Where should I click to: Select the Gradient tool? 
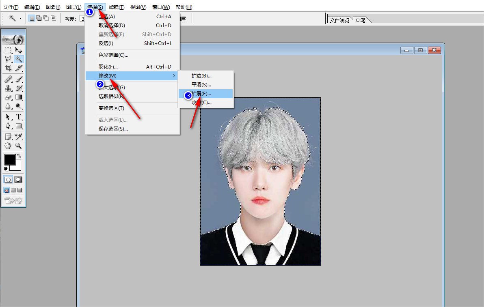click(x=19, y=97)
